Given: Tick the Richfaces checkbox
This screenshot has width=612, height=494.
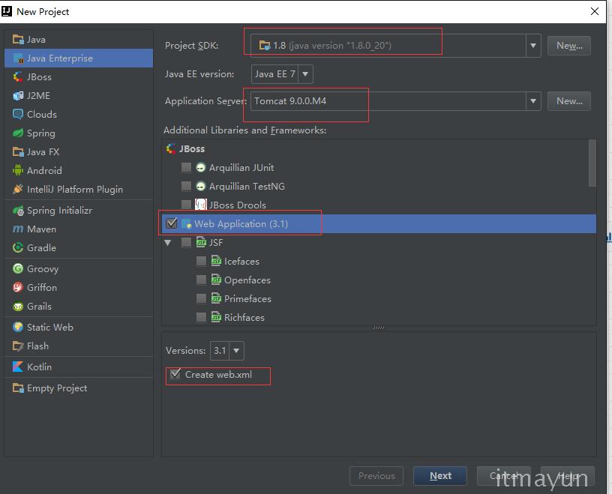Looking at the screenshot, I should [x=202, y=317].
